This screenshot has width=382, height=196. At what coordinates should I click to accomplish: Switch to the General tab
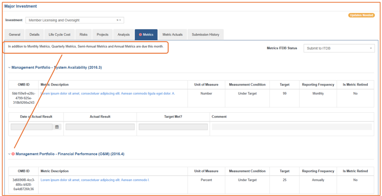click(x=15, y=35)
